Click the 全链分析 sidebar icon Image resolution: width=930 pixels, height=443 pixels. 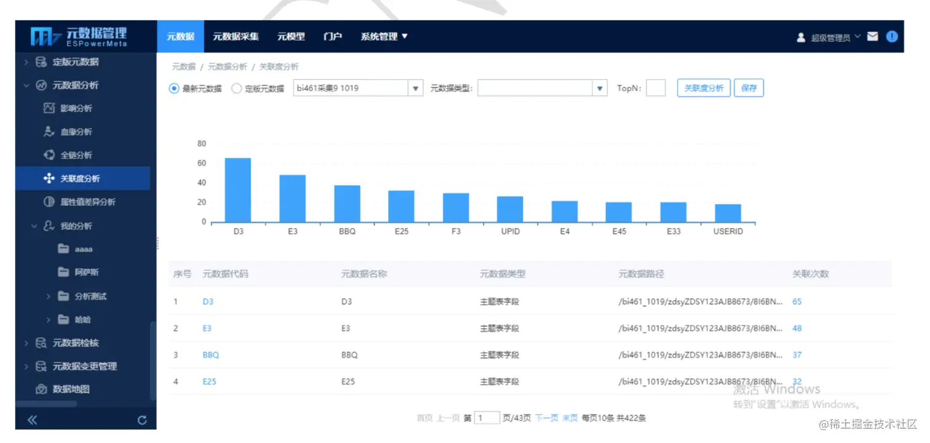pos(49,155)
